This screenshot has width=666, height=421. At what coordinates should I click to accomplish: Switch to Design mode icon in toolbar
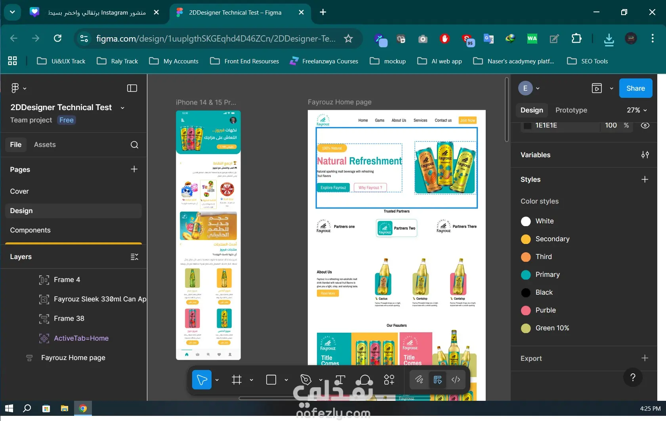tap(438, 380)
